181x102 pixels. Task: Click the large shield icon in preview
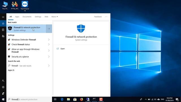click(81, 28)
